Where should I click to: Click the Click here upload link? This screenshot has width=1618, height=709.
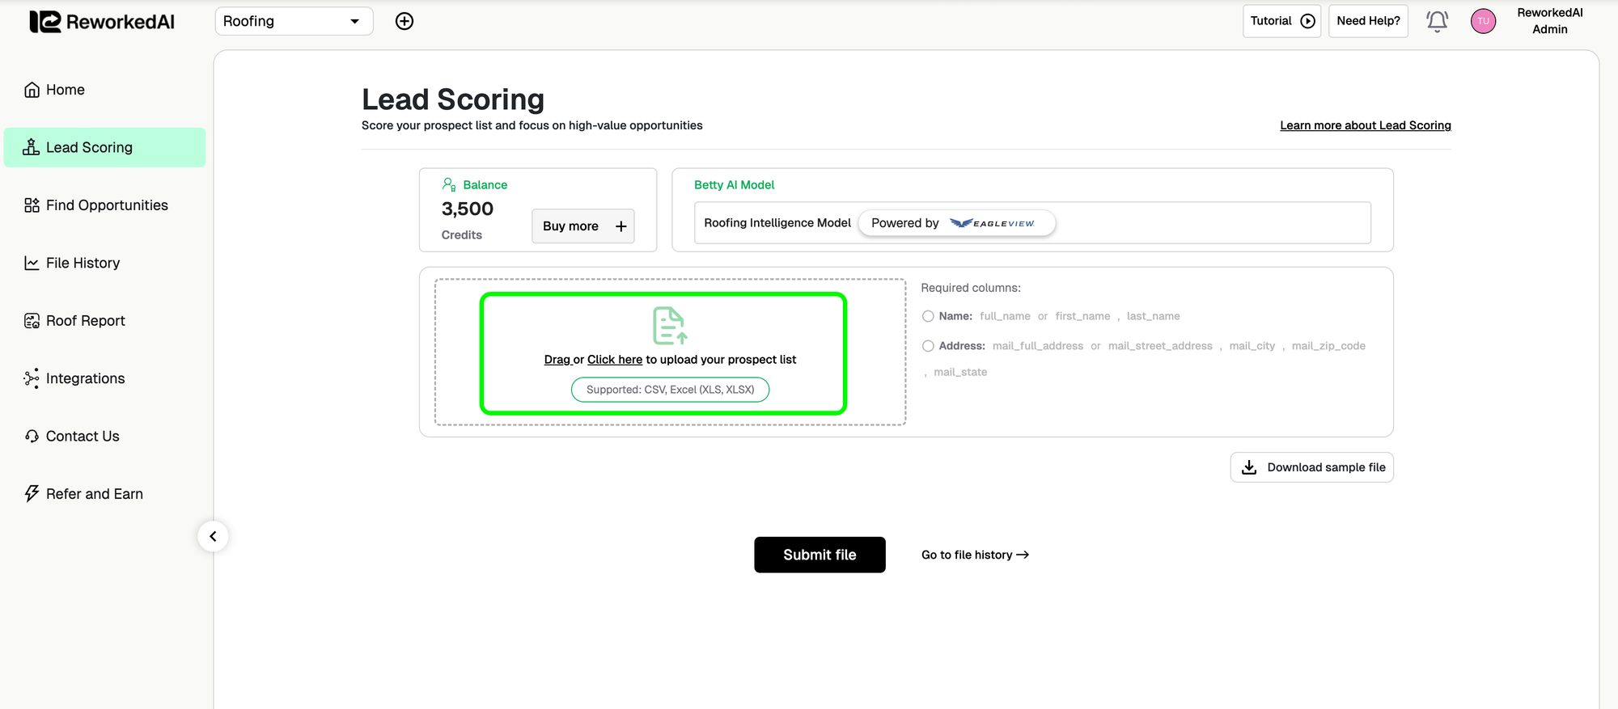click(614, 360)
